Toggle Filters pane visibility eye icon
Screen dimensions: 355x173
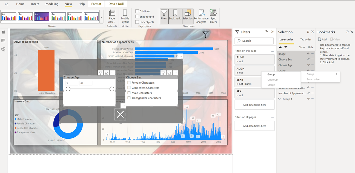pos(266,32)
